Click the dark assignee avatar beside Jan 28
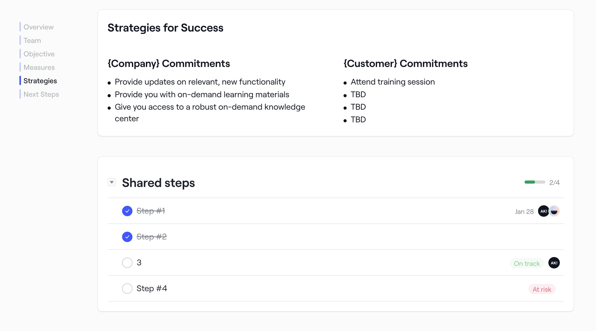Screen dimensions: 596x331 click(x=554, y=211)
